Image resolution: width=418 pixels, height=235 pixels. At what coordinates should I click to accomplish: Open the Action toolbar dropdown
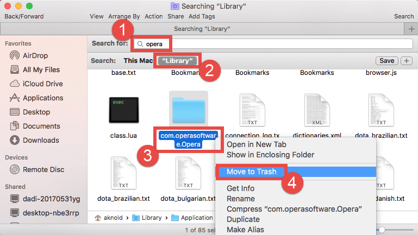coord(154,16)
